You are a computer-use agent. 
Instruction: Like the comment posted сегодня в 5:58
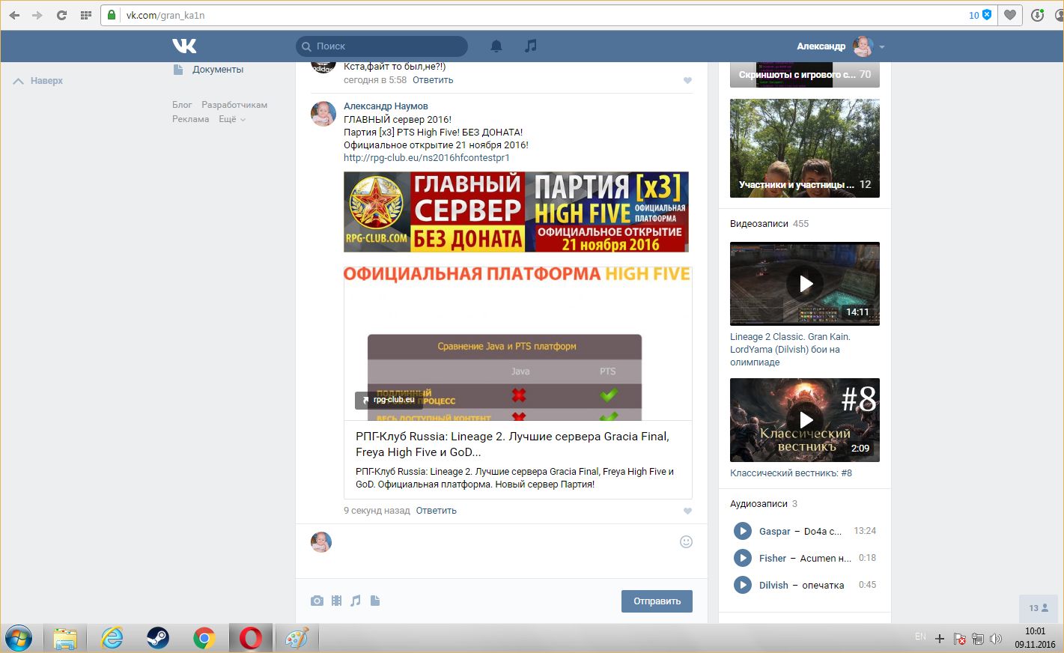[x=687, y=81]
